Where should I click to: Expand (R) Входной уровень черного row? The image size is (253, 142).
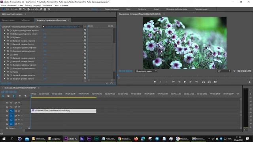4,41
